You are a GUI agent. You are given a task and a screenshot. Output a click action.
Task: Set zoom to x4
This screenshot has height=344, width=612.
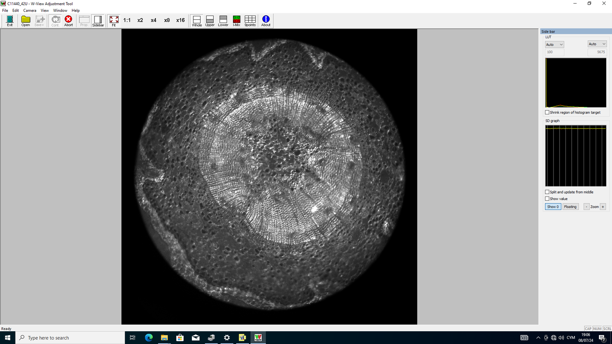click(153, 21)
